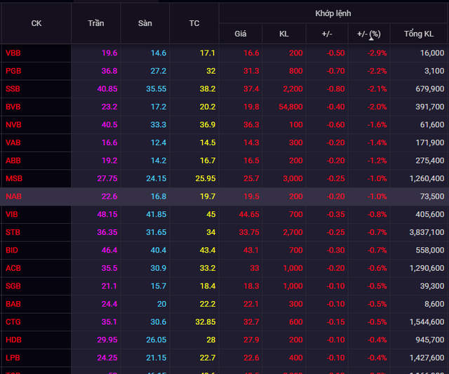Select the TC column header
The width and height of the screenshot is (449, 374).
[194, 23]
